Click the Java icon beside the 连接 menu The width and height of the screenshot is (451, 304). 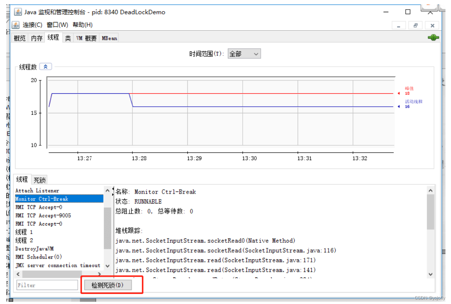click(15, 25)
